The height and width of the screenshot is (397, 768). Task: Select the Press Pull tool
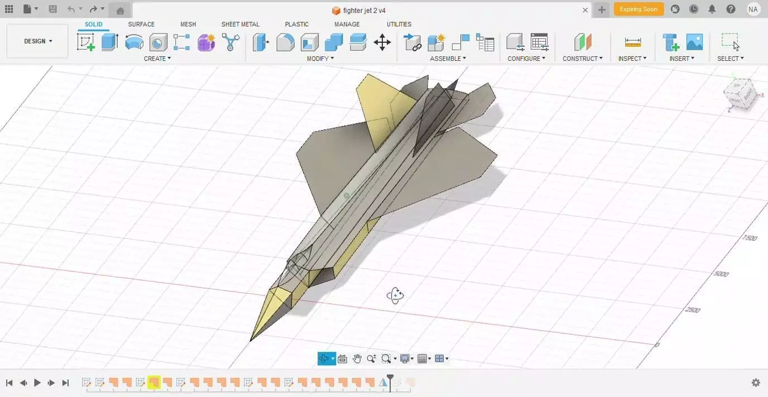[x=261, y=42]
